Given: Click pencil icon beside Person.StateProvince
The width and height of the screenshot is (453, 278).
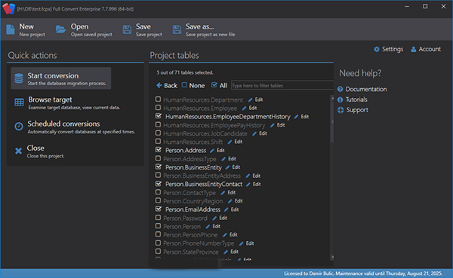Looking at the screenshot, I should [x=226, y=252].
